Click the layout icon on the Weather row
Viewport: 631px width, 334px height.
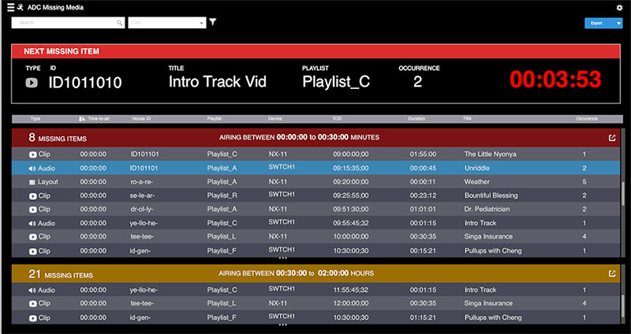coord(33,181)
